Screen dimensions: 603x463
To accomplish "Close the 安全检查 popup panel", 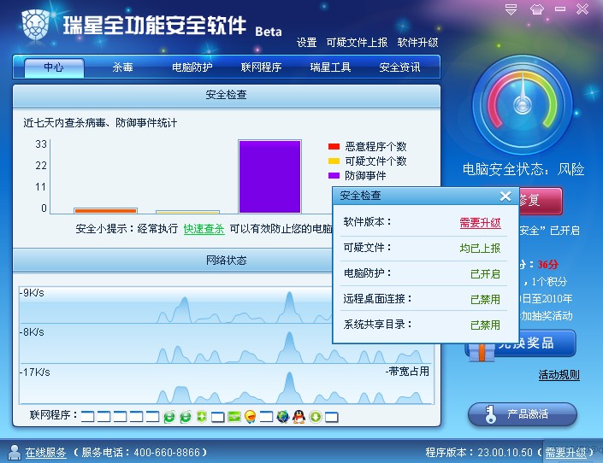I will click(505, 196).
